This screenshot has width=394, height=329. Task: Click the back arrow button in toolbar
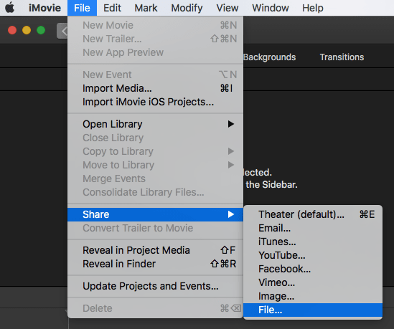tap(62, 31)
